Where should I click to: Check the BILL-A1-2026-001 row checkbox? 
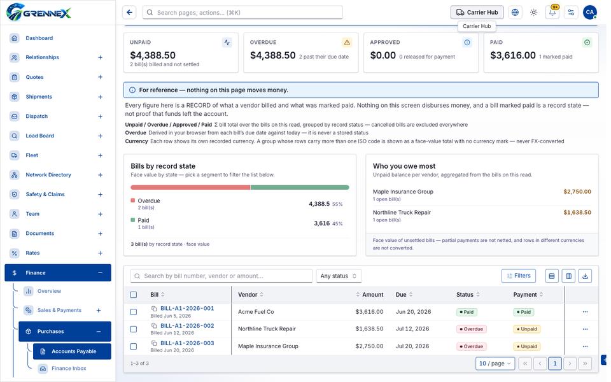(x=133, y=312)
